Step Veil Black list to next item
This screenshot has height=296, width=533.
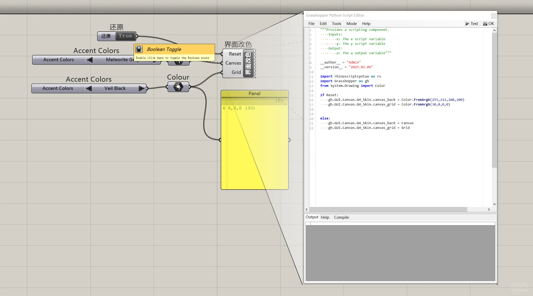click(x=141, y=88)
